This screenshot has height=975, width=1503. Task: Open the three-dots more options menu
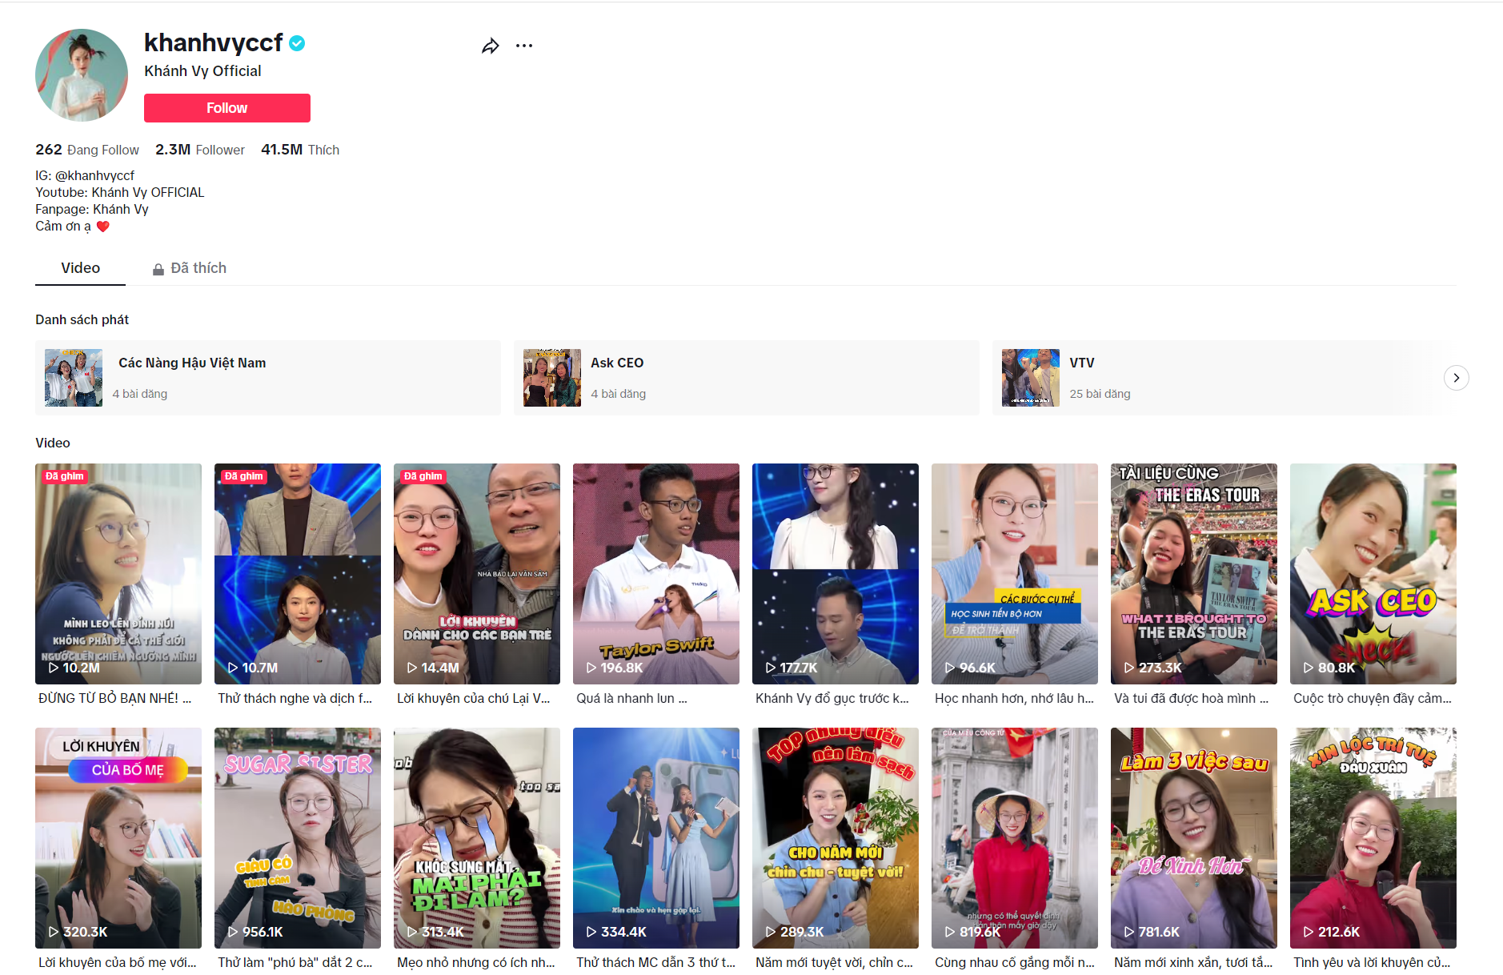[524, 46]
